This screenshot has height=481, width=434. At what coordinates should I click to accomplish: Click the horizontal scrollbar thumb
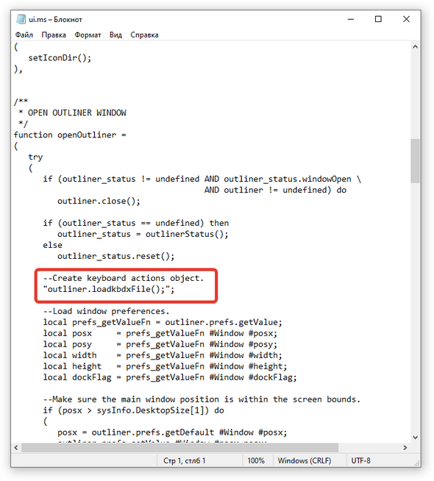pyautogui.click(x=179, y=448)
